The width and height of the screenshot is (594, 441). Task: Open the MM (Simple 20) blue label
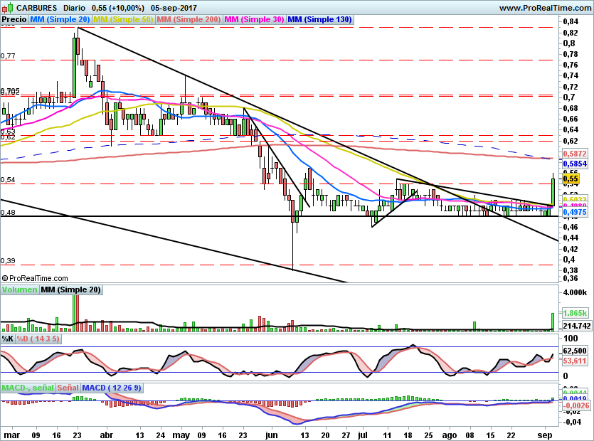60,19
